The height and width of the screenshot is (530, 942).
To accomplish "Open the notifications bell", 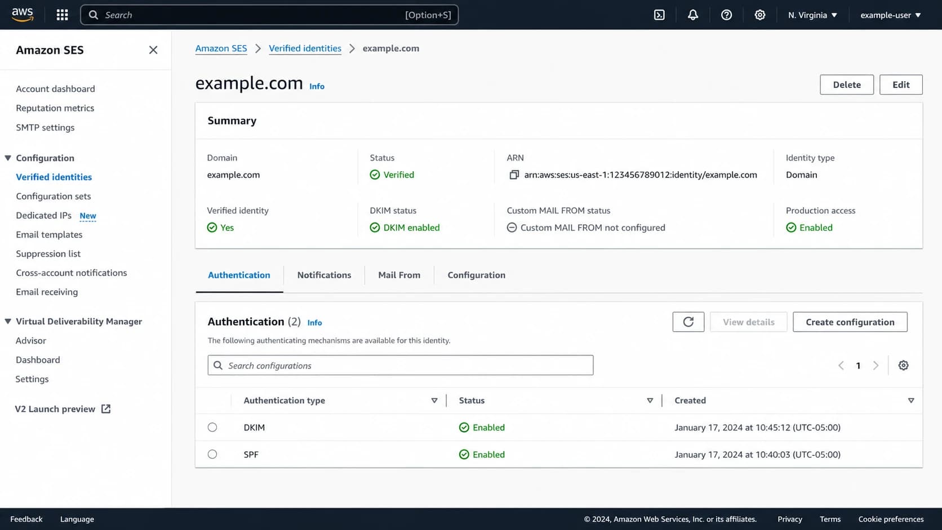I will pos(693,15).
